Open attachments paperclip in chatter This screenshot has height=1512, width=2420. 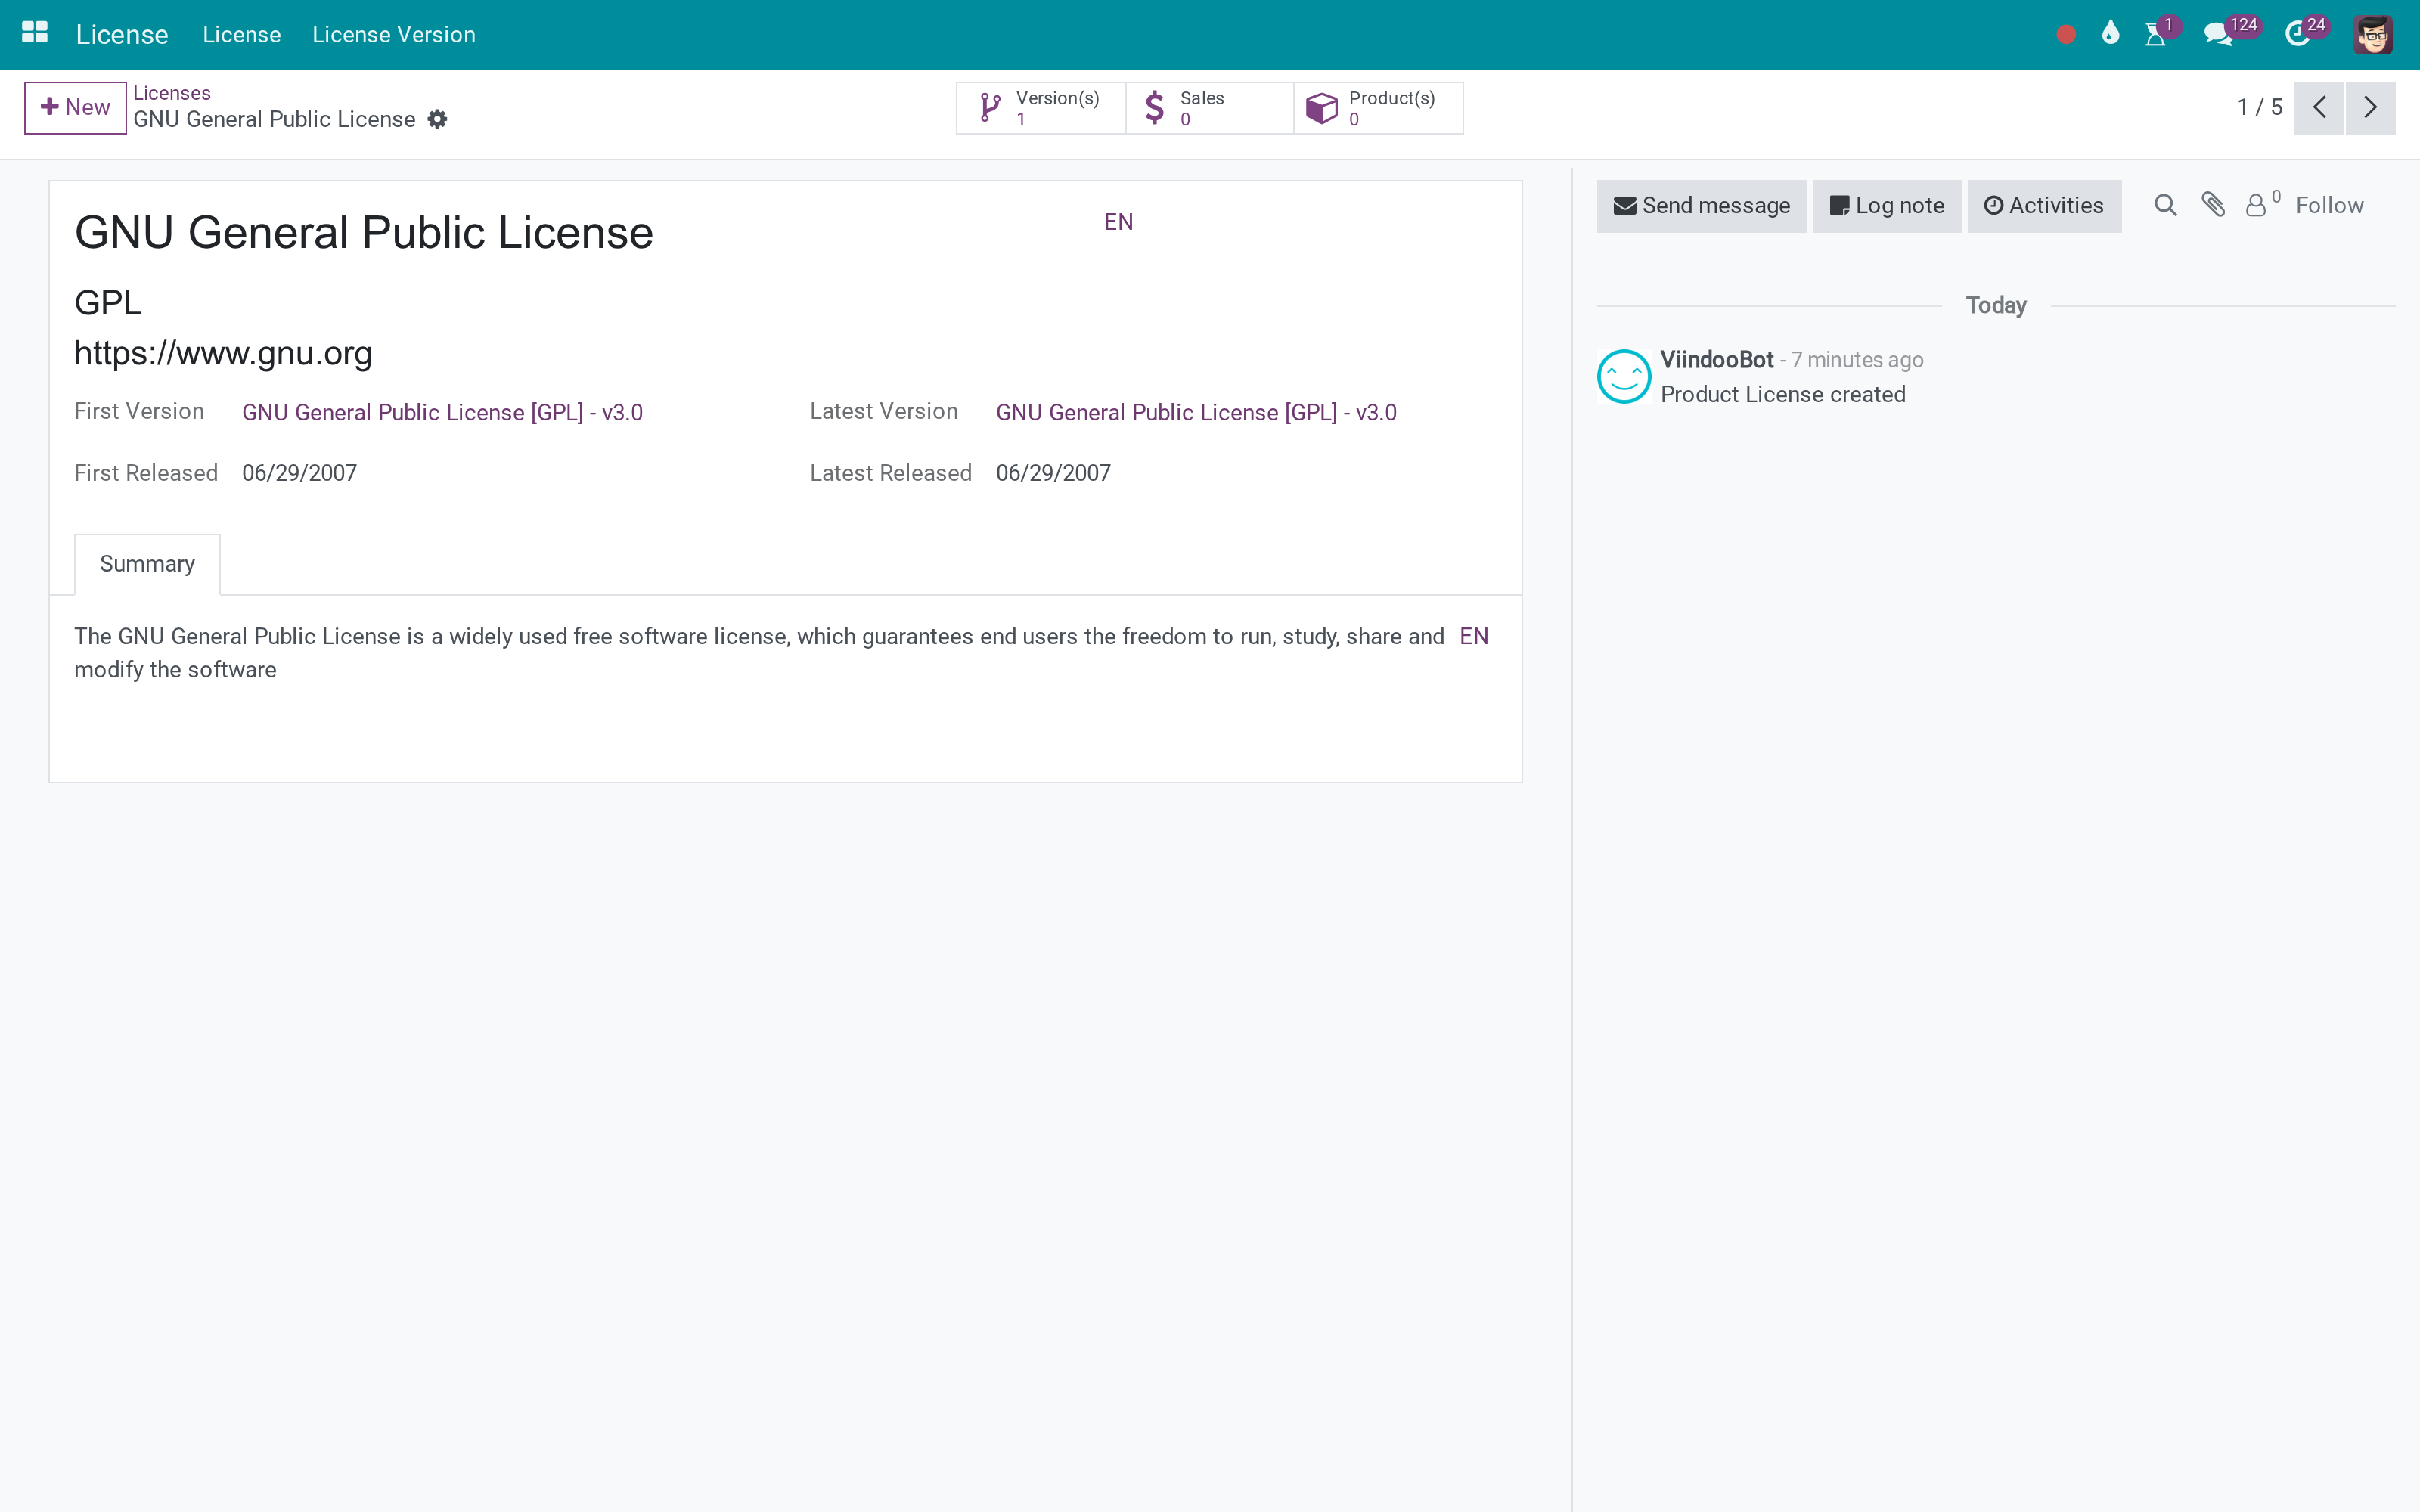tap(2213, 205)
